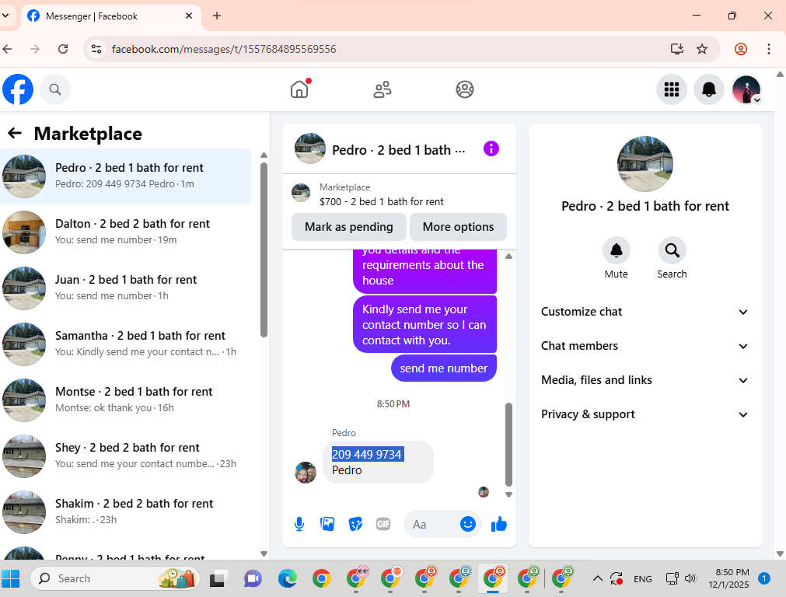Open Montse 2 bed 1 bath conversation
This screenshot has height=597, width=786.
(x=126, y=400)
